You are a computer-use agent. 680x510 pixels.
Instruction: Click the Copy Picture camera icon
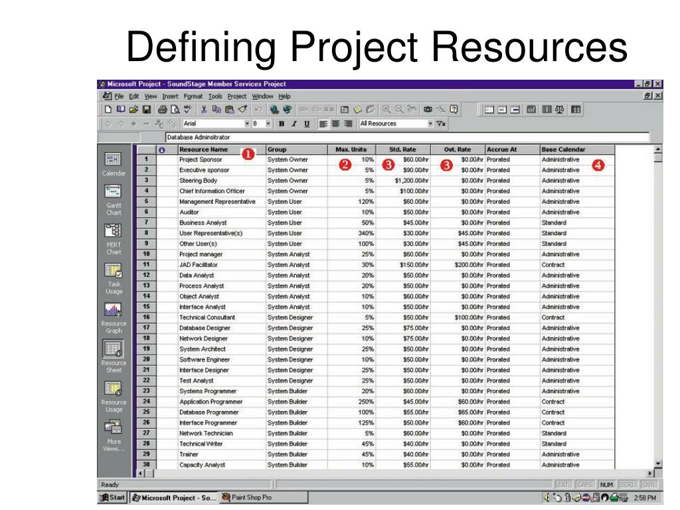(428, 110)
